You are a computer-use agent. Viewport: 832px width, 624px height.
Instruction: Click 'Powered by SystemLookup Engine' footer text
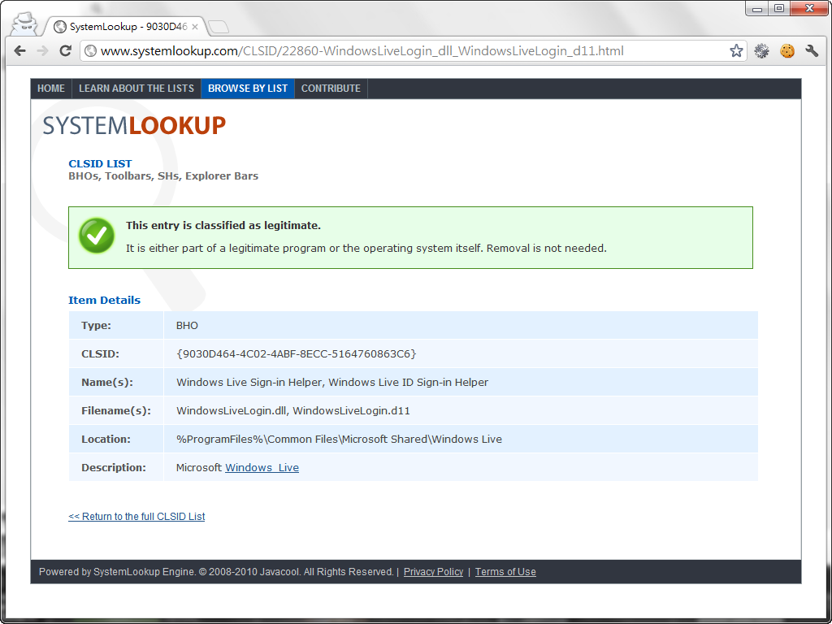117,571
